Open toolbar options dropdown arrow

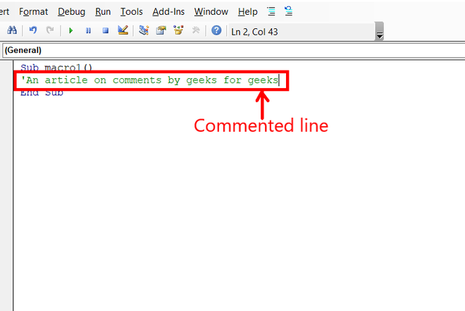click(379, 31)
